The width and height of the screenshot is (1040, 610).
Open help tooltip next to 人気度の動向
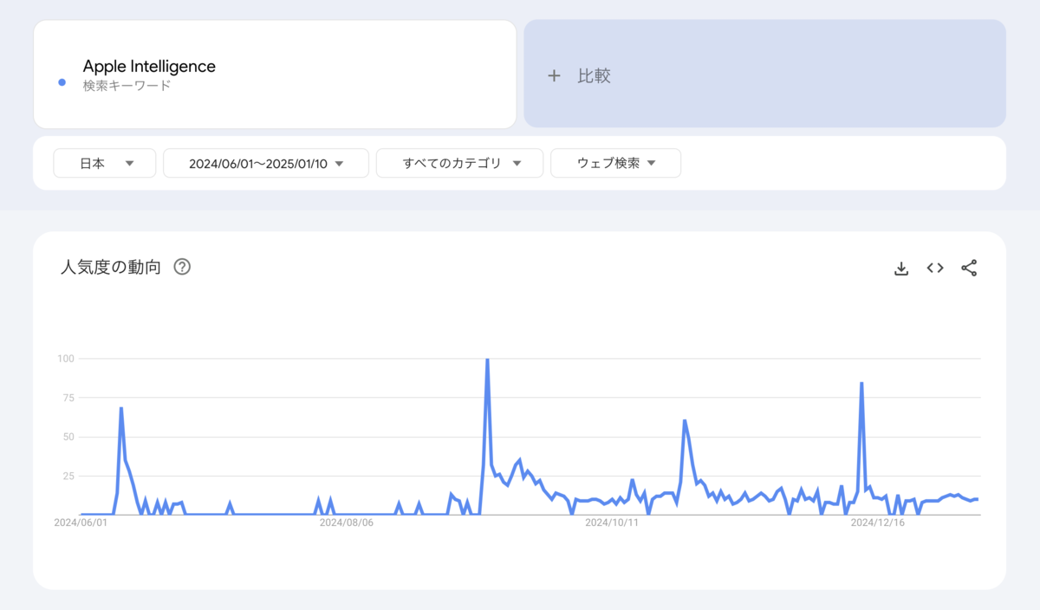click(x=182, y=267)
